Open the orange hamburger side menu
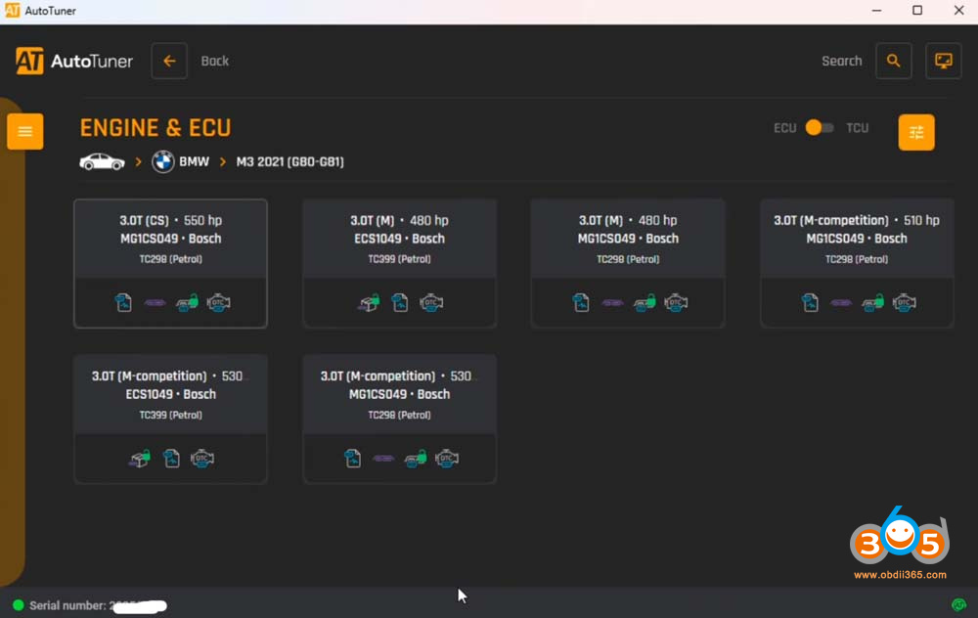Image resolution: width=978 pixels, height=618 pixels. pos(25,132)
